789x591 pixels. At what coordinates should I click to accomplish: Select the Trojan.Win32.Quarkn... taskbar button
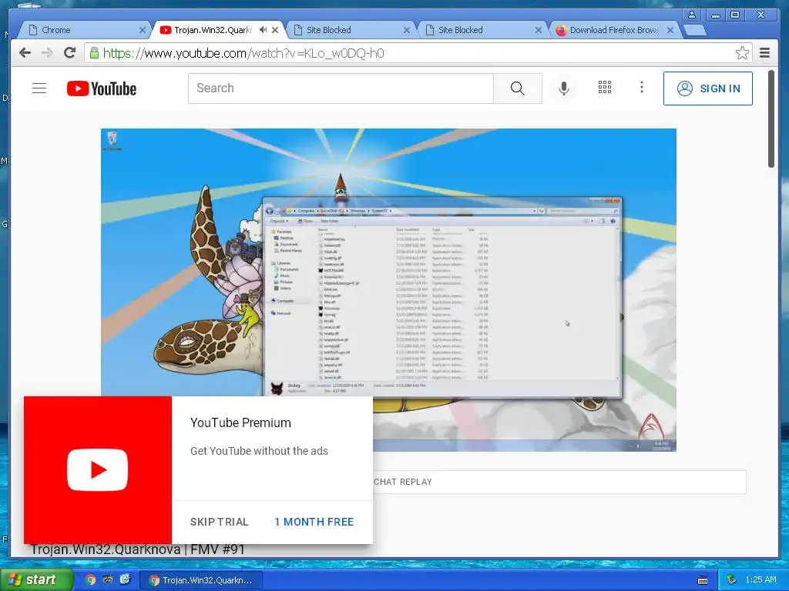click(x=200, y=580)
